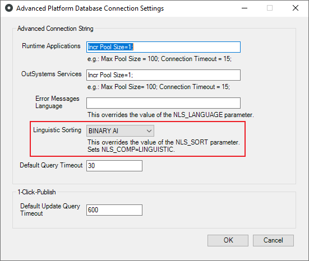
Task: Dismiss the dialog with Cancel
Action: point(273,240)
